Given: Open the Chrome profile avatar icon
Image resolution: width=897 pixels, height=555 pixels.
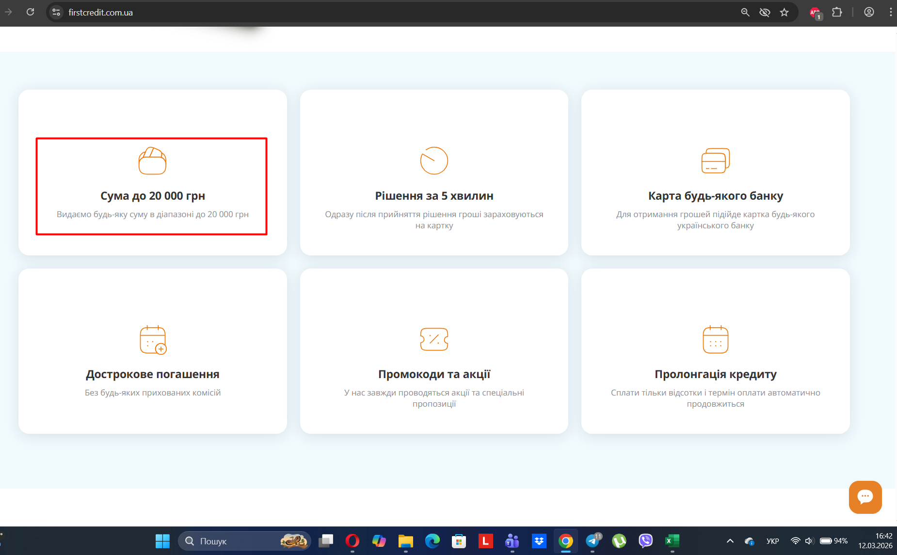Looking at the screenshot, I should 869,12.
